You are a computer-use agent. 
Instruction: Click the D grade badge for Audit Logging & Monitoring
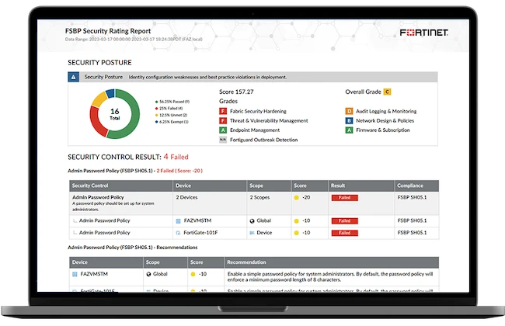pos(350,111)
